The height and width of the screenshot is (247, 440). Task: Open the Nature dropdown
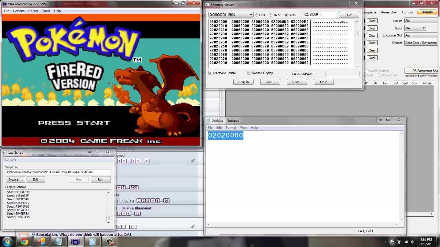coord(420,21)
